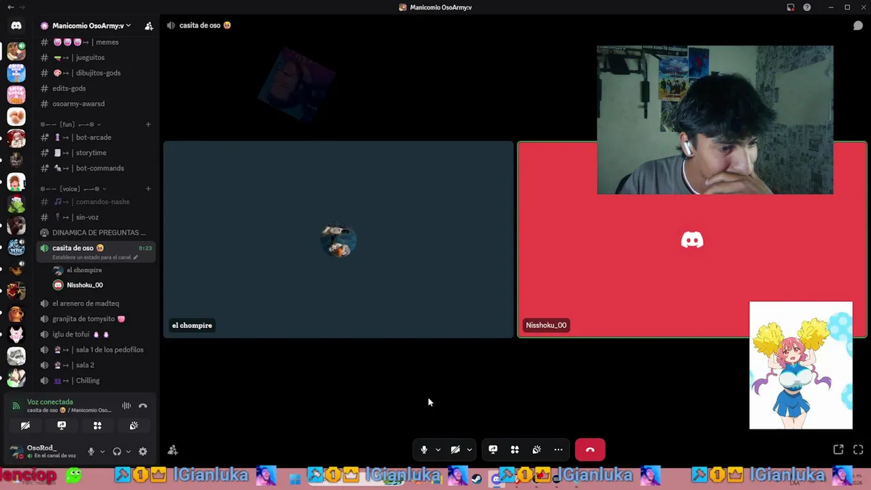Open activities in the call control bar
Image resolution: width=871 pixels, height=490 pixels.
point(514,450)
